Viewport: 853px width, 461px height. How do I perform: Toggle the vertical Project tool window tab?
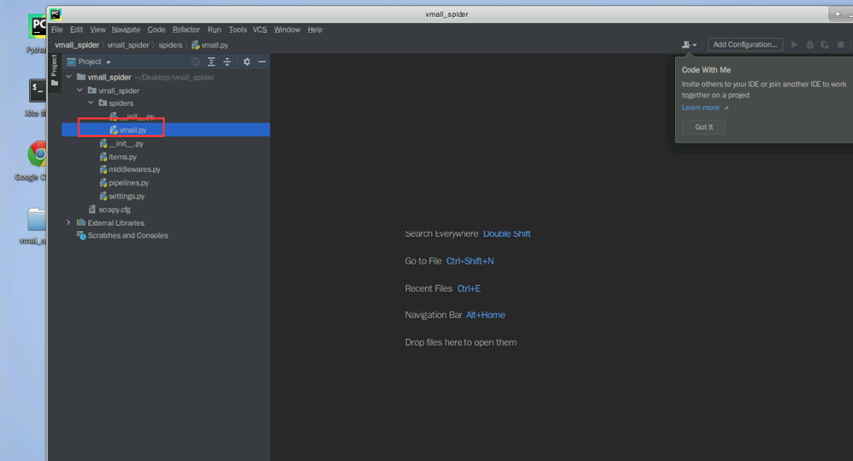tap(54, 71)
